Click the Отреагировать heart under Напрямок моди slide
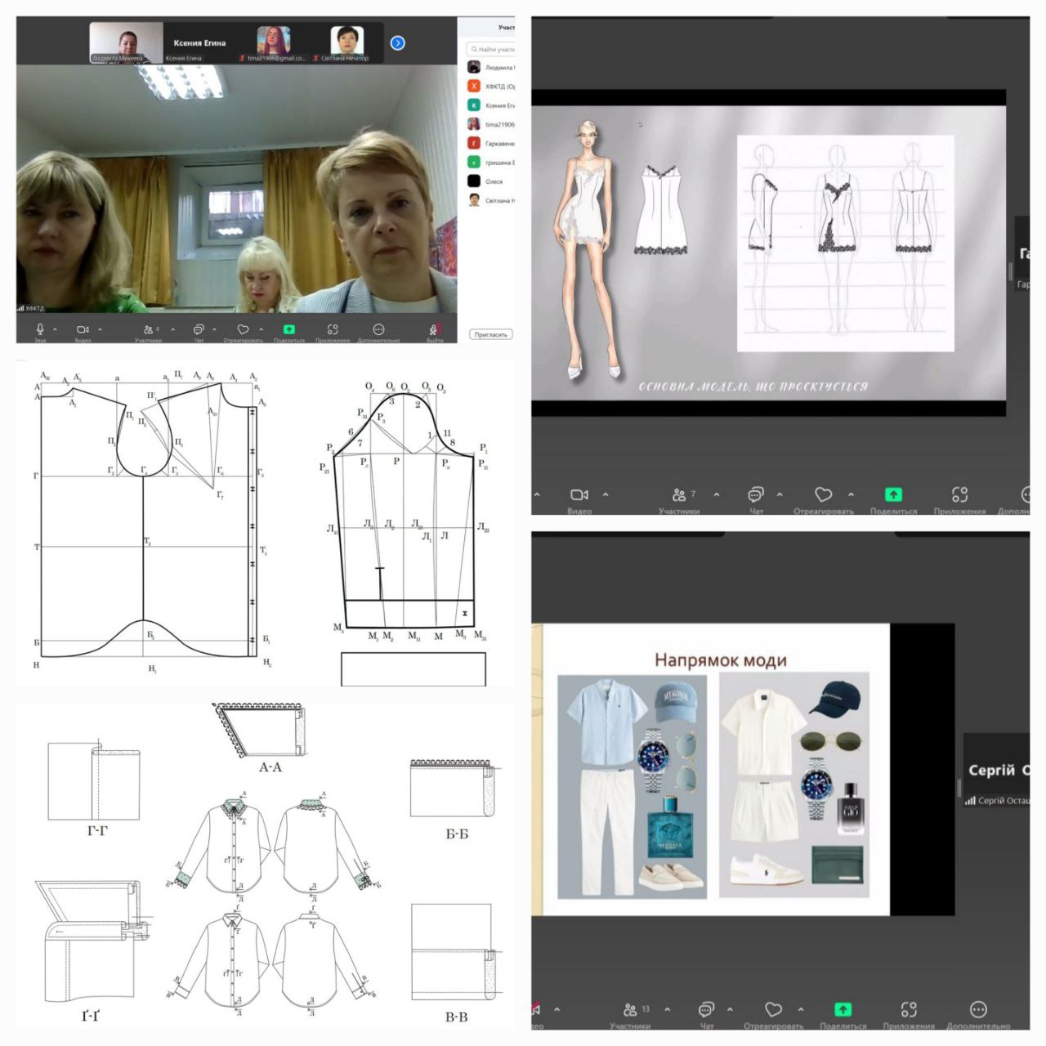The height and width of the screenshot is (1046, 1046). [773, 1010]
